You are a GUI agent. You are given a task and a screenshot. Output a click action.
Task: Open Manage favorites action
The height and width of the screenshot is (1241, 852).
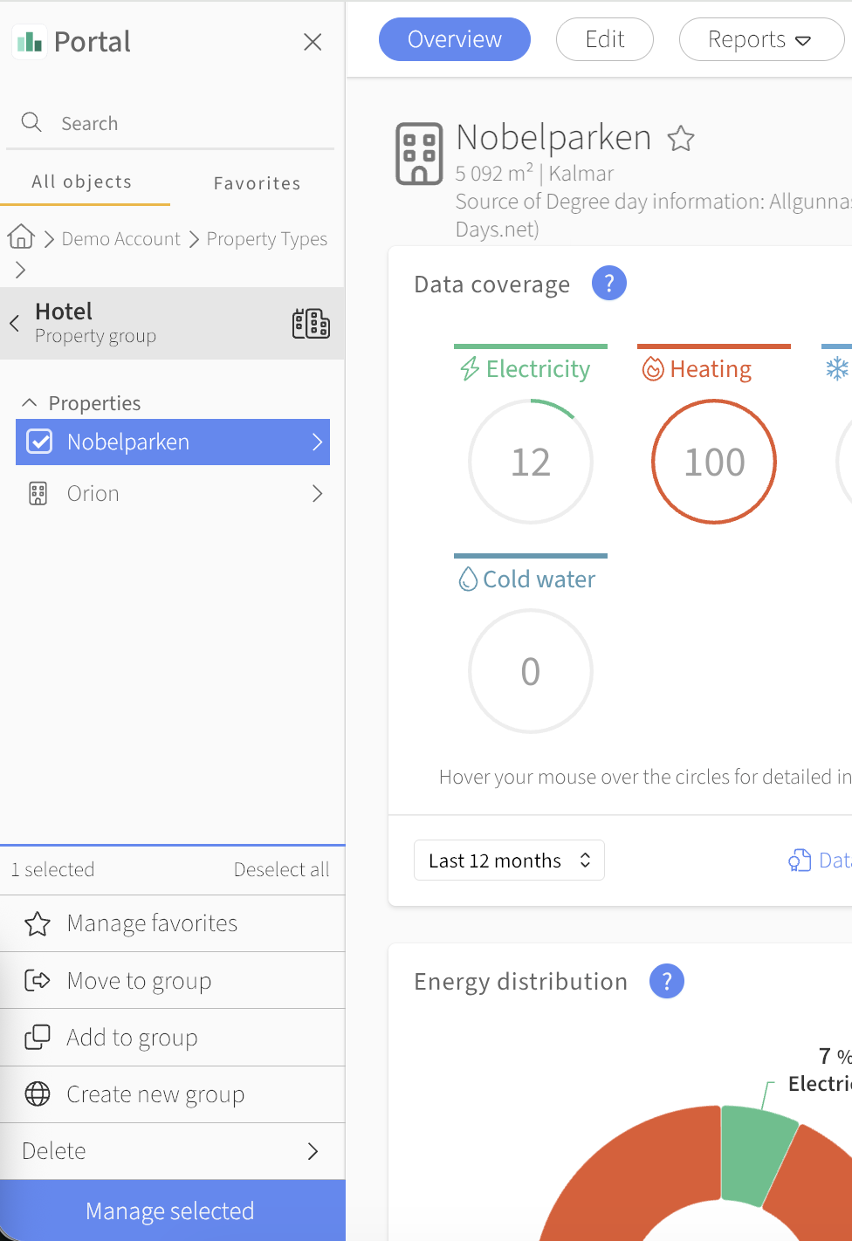(x=173, y=923)
